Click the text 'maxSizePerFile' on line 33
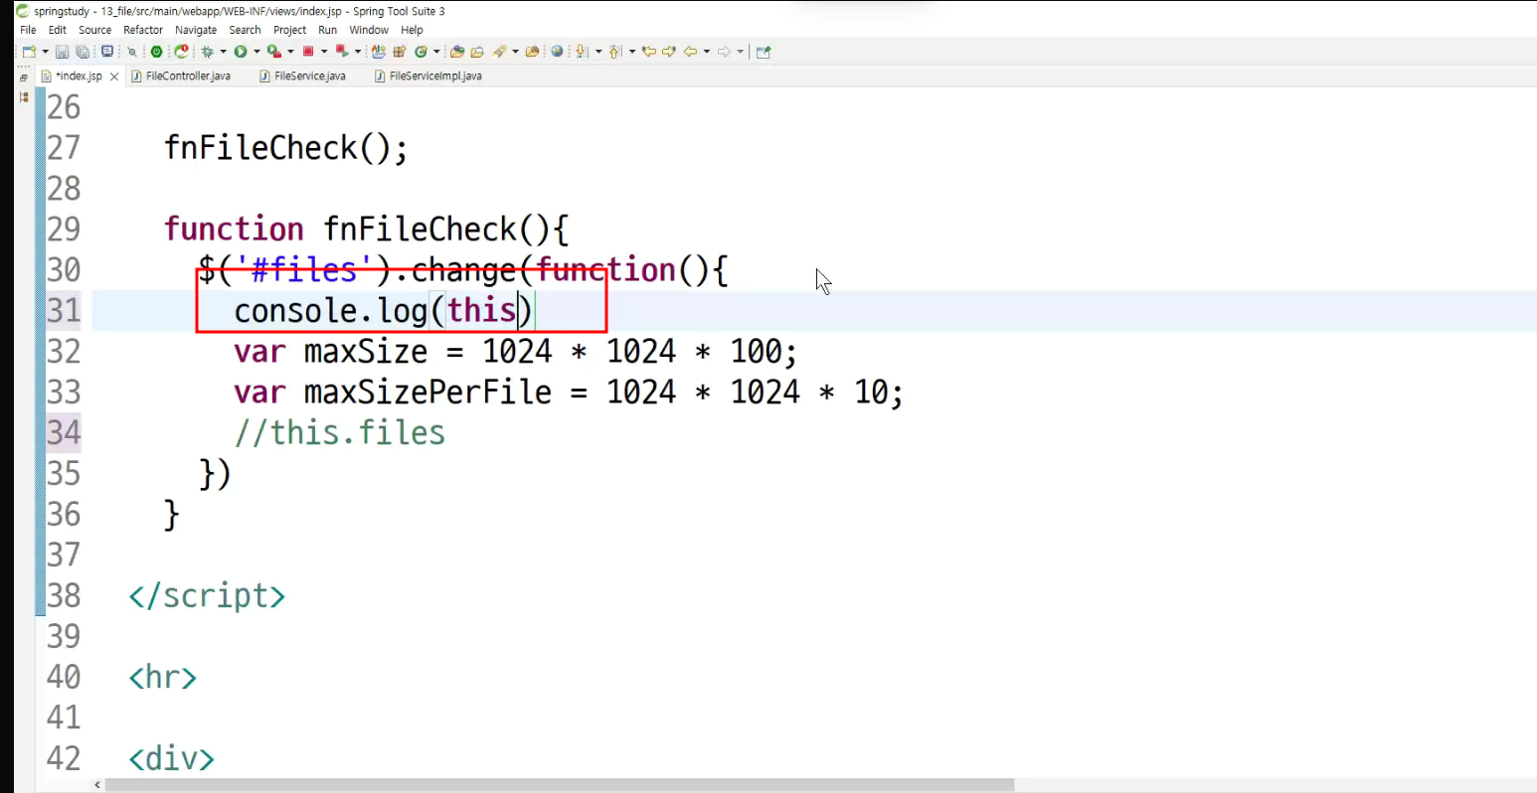1537x793 pixels. pos(427,393)
